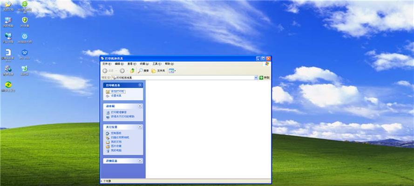Collapse the See Also (请参阅) panel
Image resolution: width=414 pixels, height=186 pixels.
(x=140, y=106)
